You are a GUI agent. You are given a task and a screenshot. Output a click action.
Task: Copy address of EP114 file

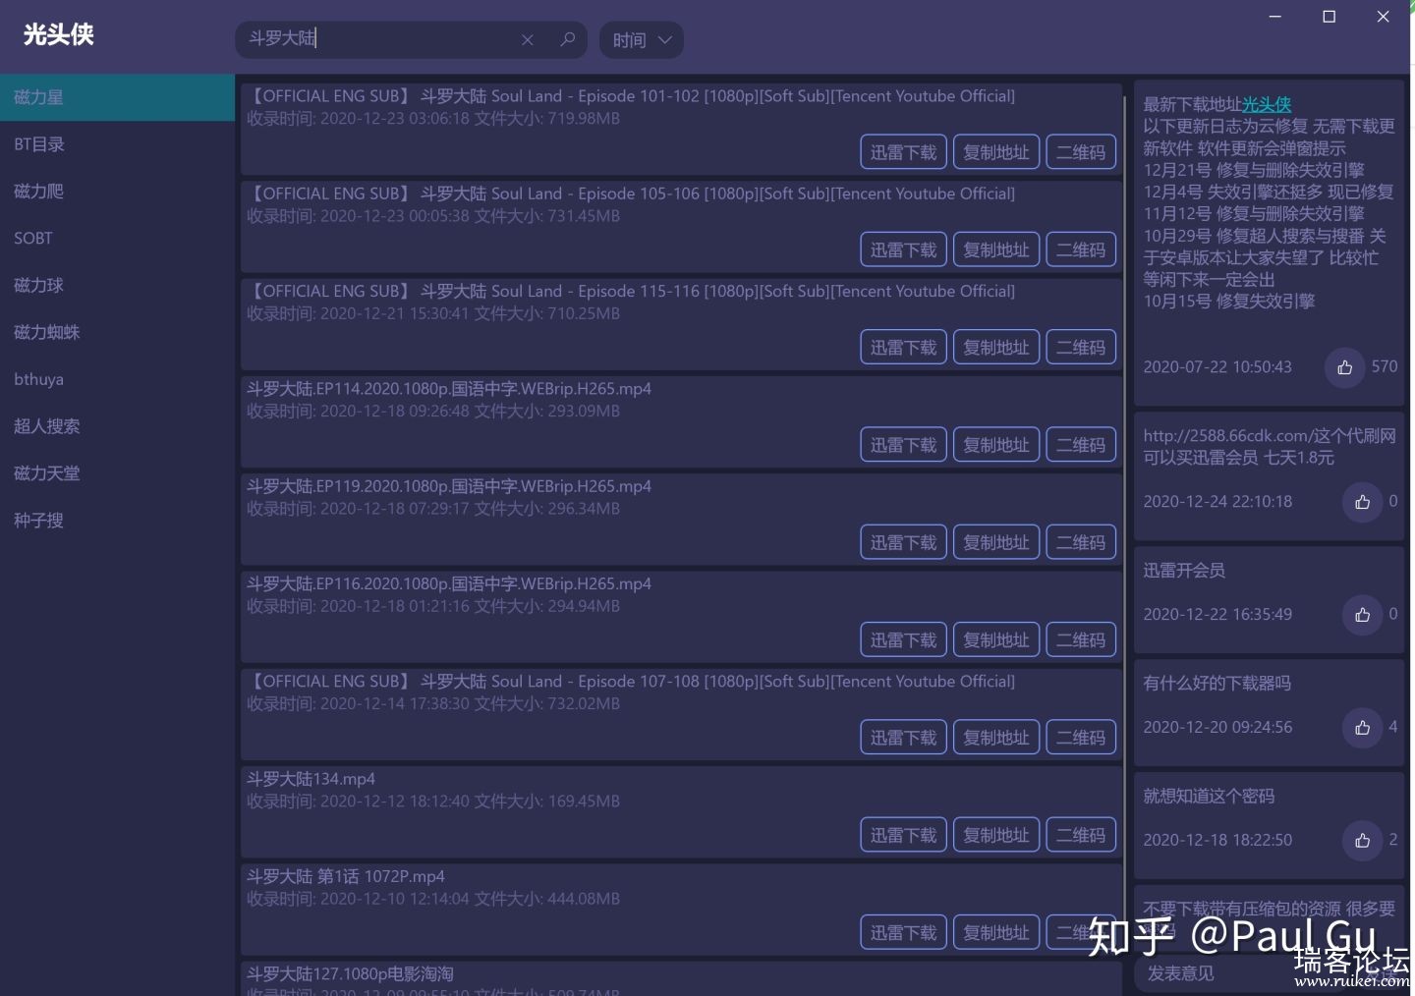[996, 445]
